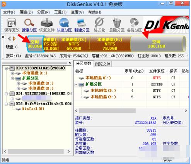Viewport: 191px width, 164px height.
Task: Expand the 本地磁盘(E:) tree node
Action: coord(18,88)
